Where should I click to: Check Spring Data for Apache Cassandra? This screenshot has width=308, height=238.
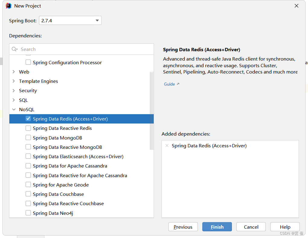[x=28, y=166]
